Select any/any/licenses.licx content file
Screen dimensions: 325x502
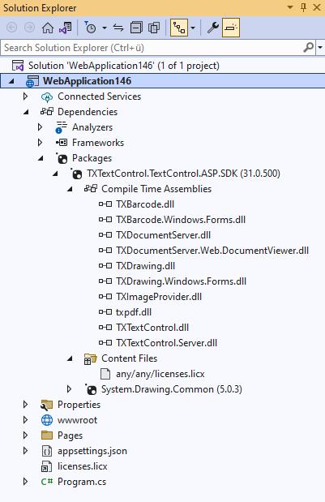tap(160, 374)
